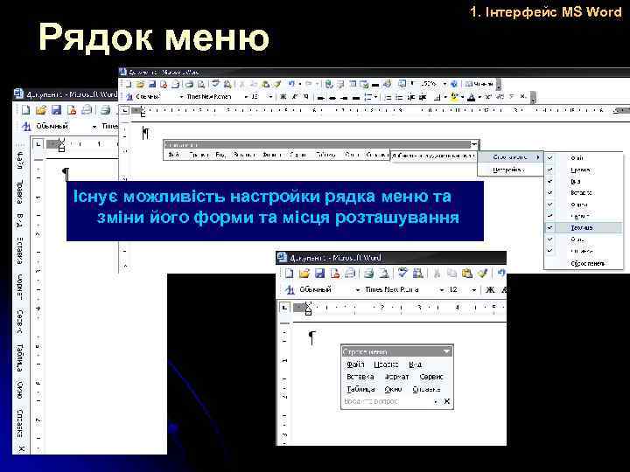Viewport: 630px width, 472px height.
Task: Click Save diskette icon in bottom Word window
Action: 320,274
